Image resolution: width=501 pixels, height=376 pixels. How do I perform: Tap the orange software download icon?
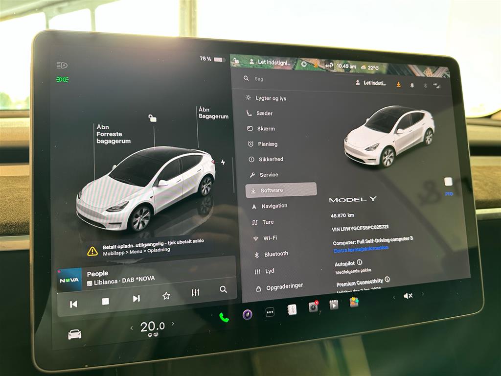(x=399, y=84)
